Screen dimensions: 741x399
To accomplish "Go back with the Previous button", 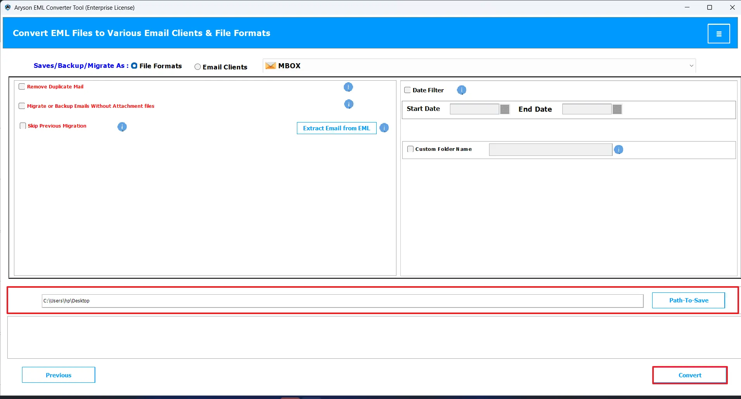I will pyautogui.click(x=59, y=375).
